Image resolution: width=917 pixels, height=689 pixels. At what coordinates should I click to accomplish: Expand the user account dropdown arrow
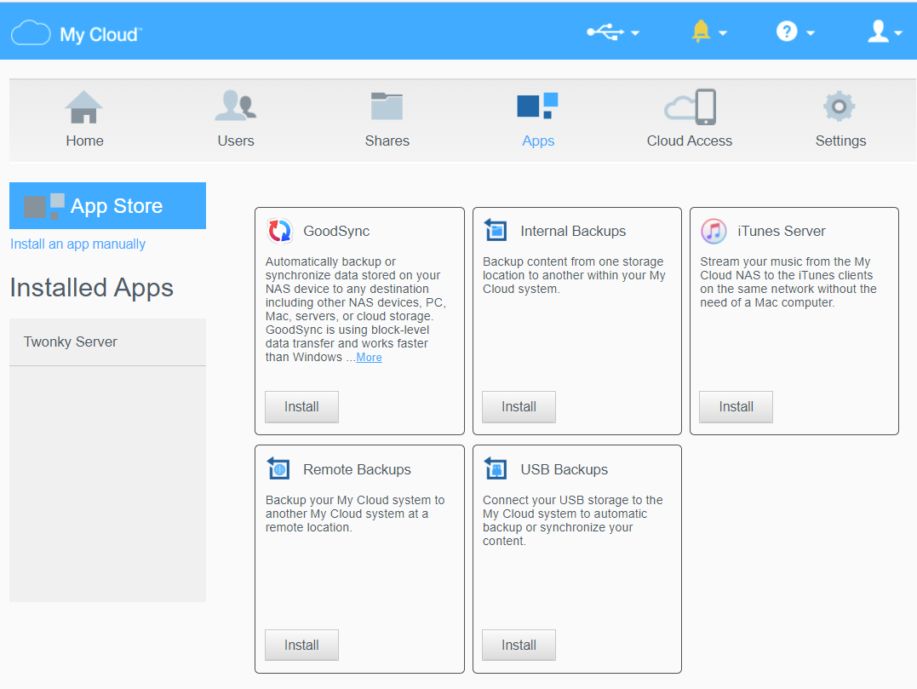coord(898,33)
